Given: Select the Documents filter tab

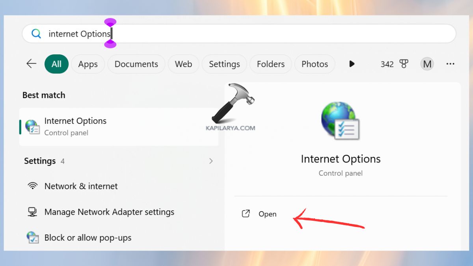Looking at the screenshot, I should pyautogui.click(x=136, y=64).
